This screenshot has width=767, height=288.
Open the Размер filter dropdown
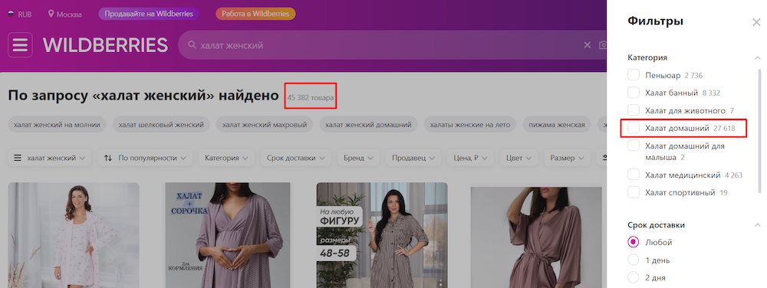567,158
